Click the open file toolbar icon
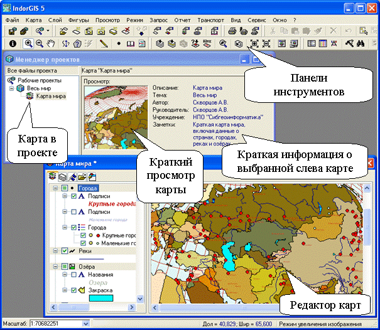The height and width of the screenshot is (330, 380). 63,30
